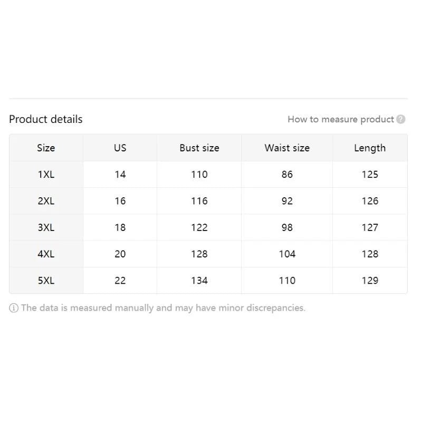Pick the 4XL size row label
Image resolution: width=422 pixels, height=422 pixels.
tap(46, 254)
